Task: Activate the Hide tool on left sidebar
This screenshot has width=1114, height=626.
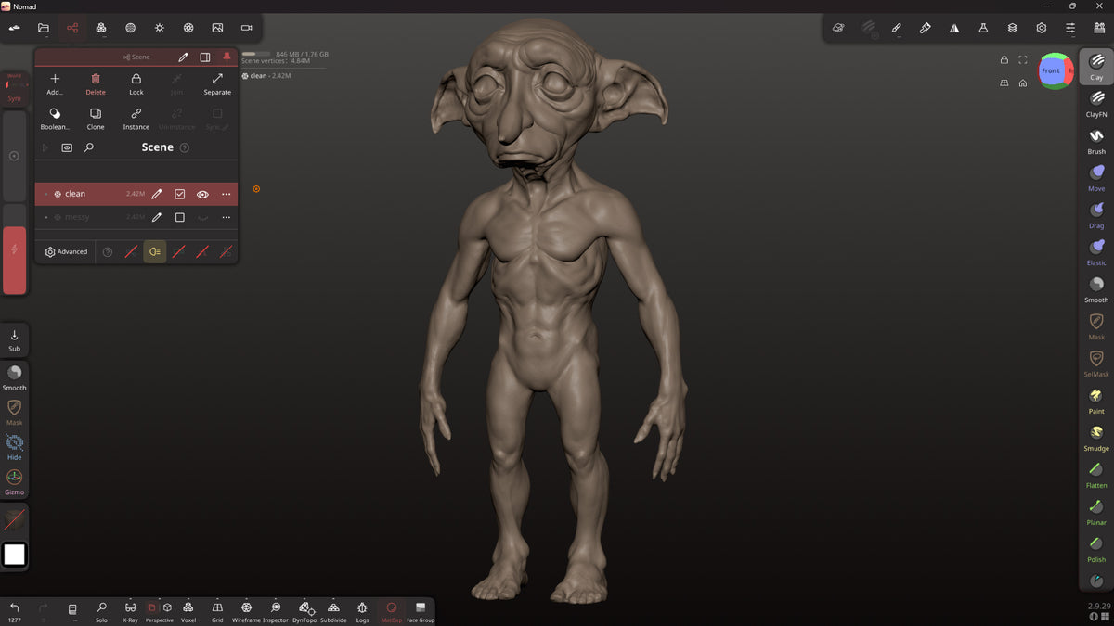Action: click(15, 447)
